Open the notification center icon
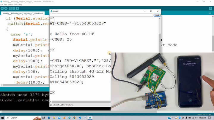This screenshot has width=214, height=120. point(210,118)
